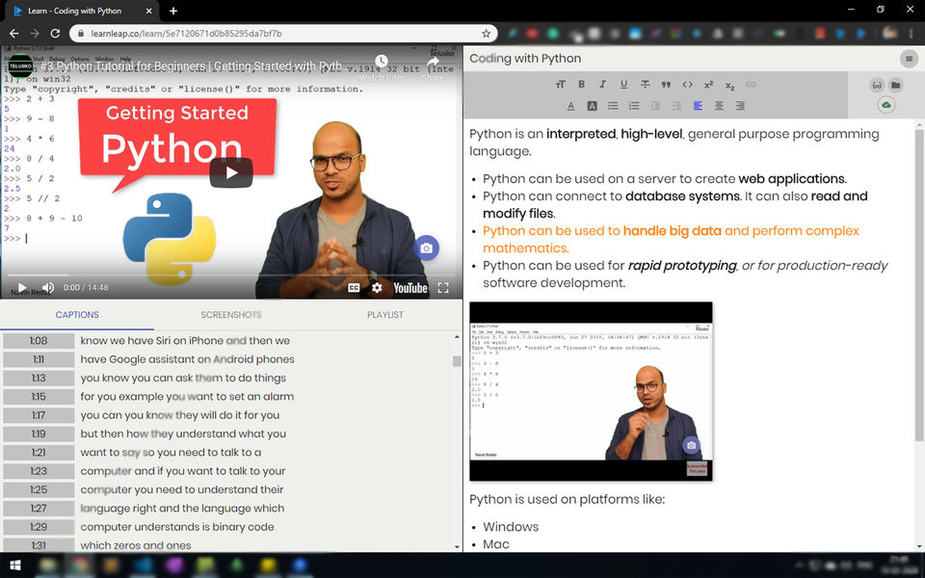The height and width of the screenshot is (578, 925).
Task: Open the folder icon in notes panel
Action: [x=895, y=85]
